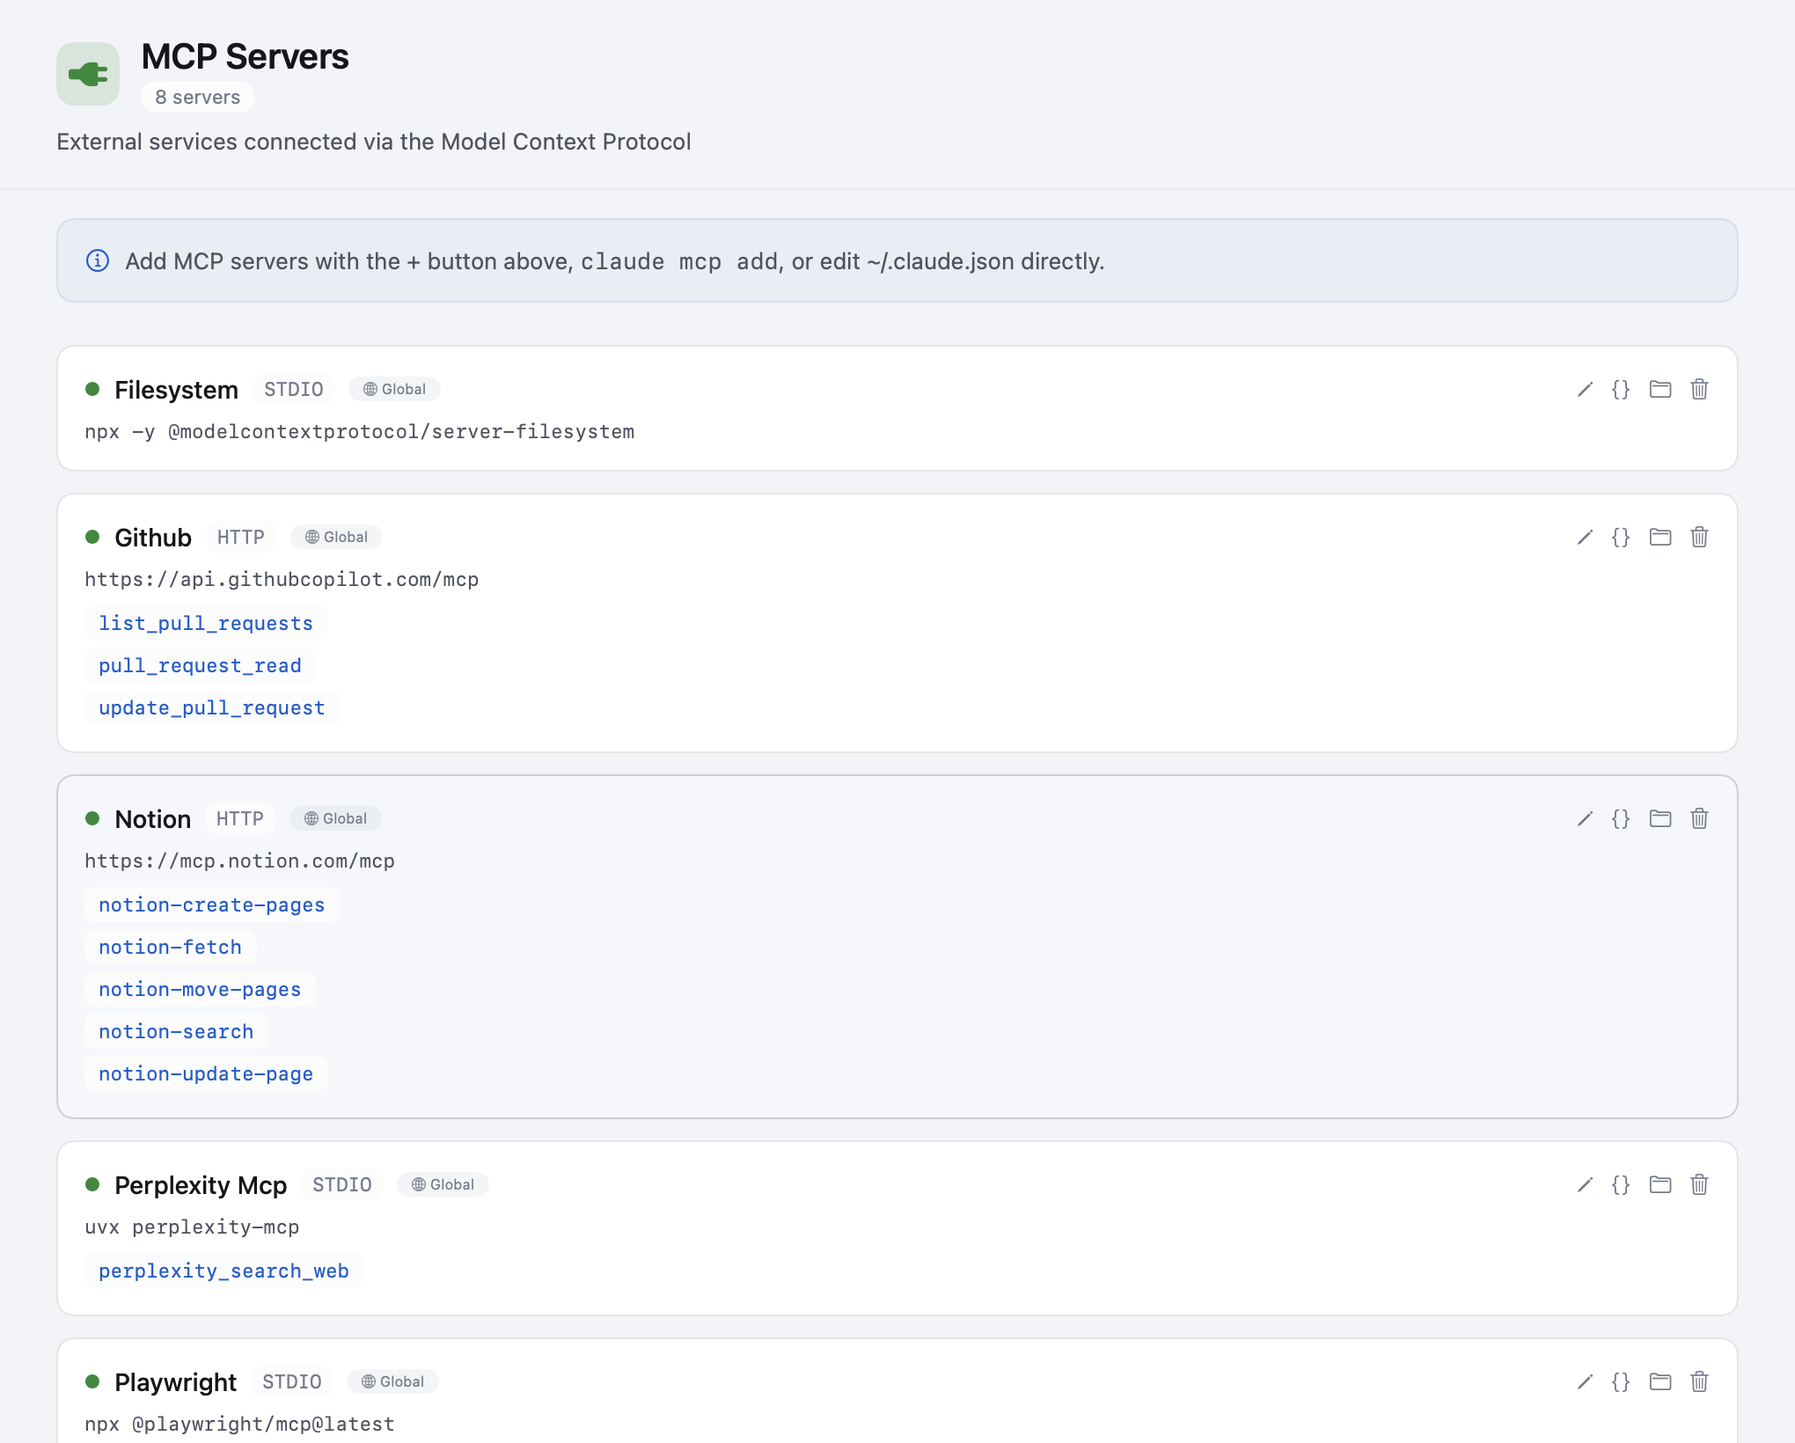
Task: Open JSON view for the Github server
Action: [x=1622, y=537]
